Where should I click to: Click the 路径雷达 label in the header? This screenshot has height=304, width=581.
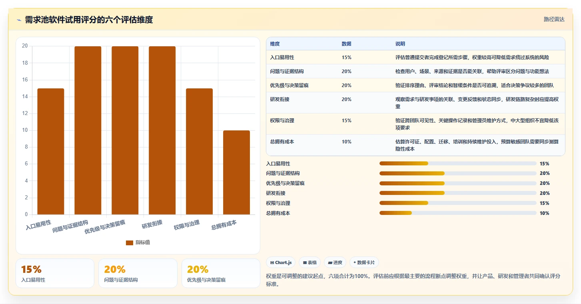tap(554, 19)
